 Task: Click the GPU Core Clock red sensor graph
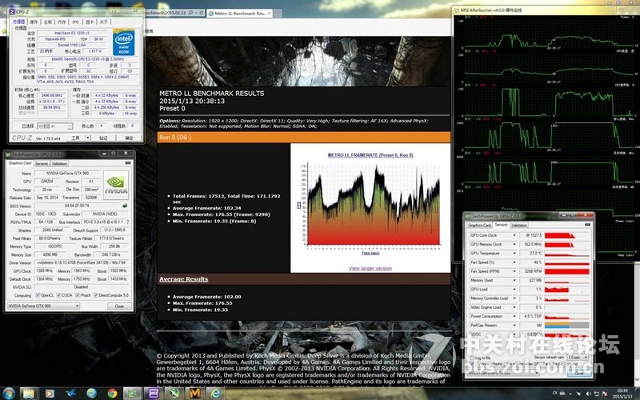click(567, 235)
